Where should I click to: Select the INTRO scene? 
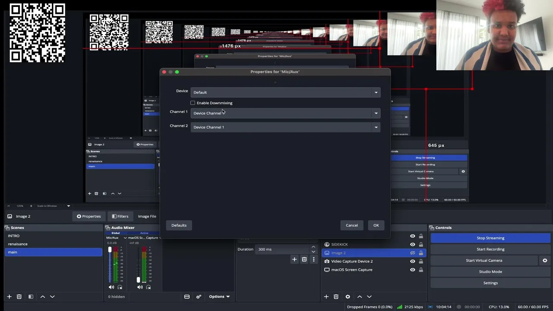pos(54,236)
